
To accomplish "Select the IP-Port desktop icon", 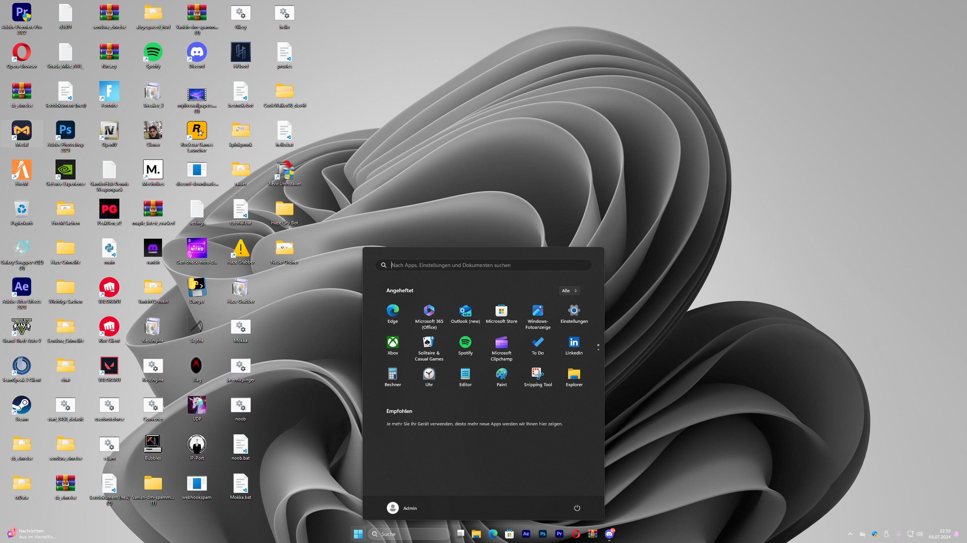I will pyautogui.click(x=197, y=448).
